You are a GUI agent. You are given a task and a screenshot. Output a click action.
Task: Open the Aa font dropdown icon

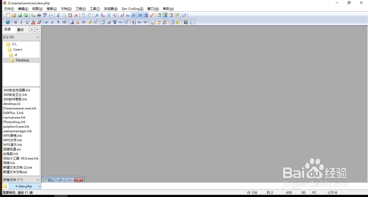click(122, 15)
